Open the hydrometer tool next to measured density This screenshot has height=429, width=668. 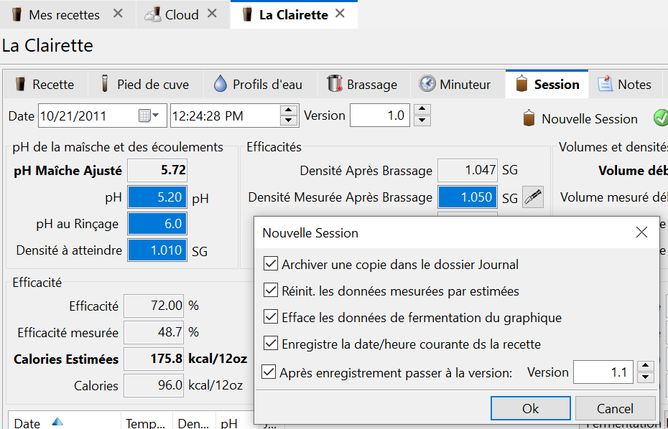click(x=532, y=197)
